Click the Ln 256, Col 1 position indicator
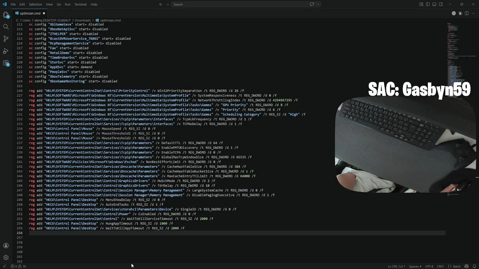The width and height of the screenshot is (479, 269). click(396, 266)
